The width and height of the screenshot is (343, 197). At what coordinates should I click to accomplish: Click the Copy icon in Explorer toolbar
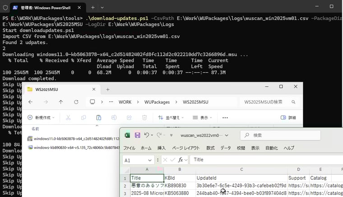coord(83,118)
